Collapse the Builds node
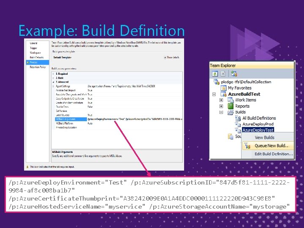The width and height of the screenshot is (304, 228). point(221,112)
